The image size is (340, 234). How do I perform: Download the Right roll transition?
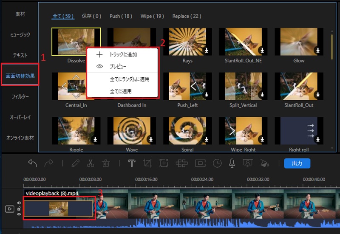pos(318,139)
